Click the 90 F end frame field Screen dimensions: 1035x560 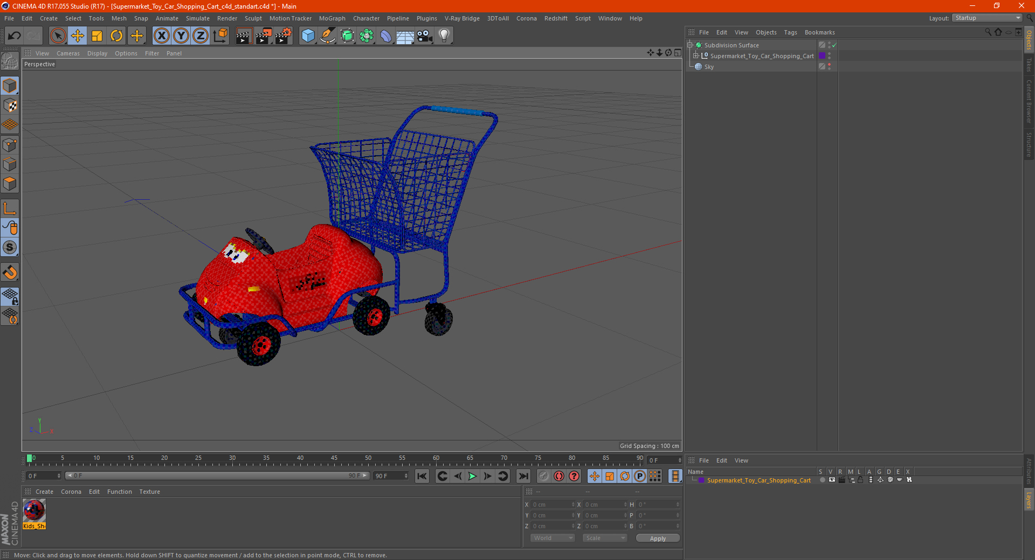coord(391,476)
